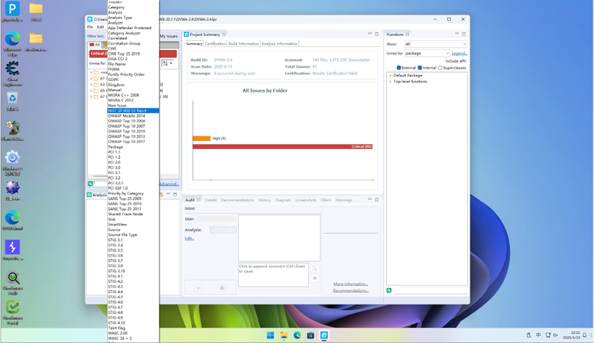This screenshot has height=343, width=594.
Task: Click the volume icon in the system tray
Action: point(556,335)
